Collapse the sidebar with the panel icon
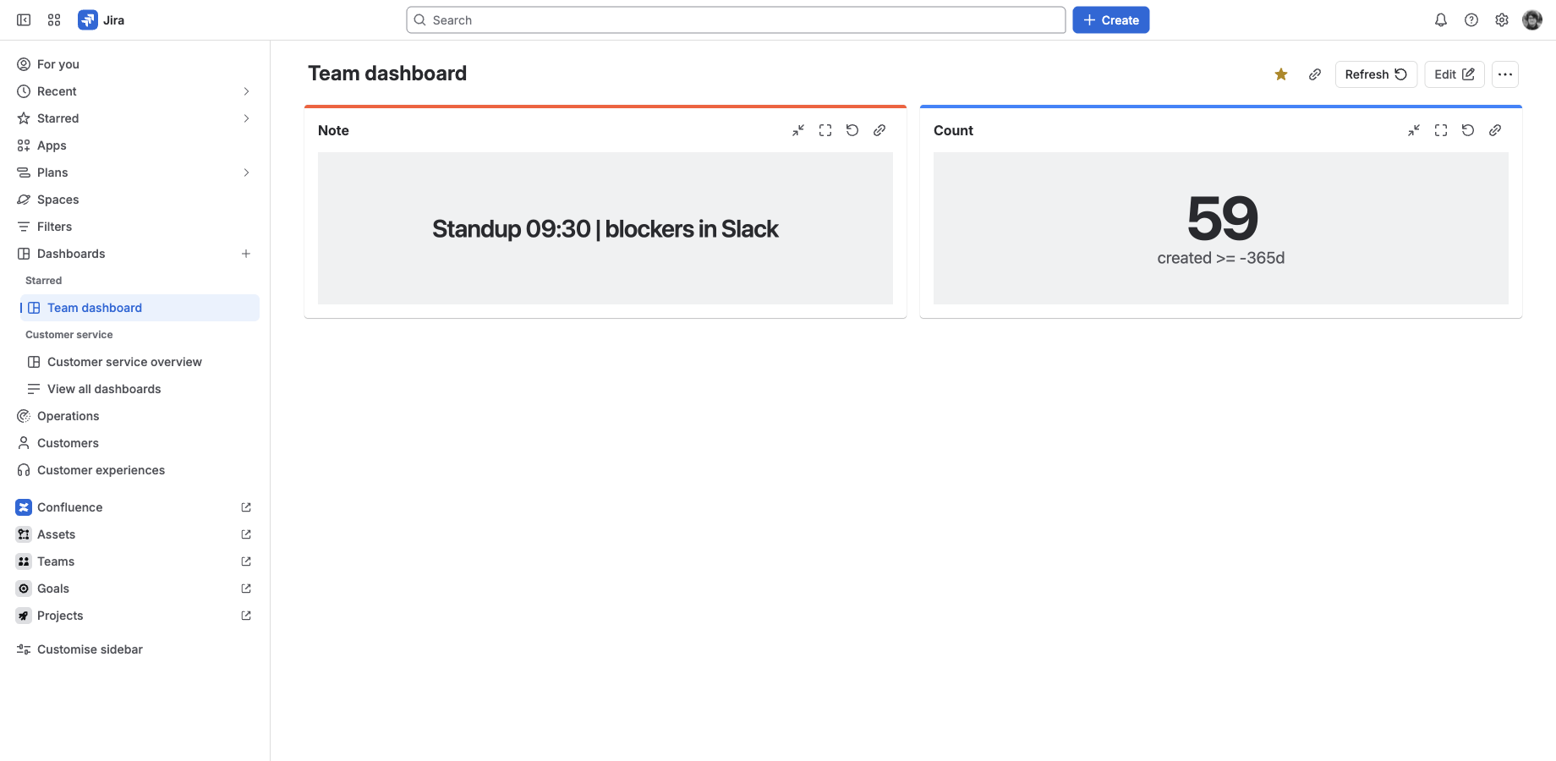This screenshot has width=1556, height=761. click(24, 20)
